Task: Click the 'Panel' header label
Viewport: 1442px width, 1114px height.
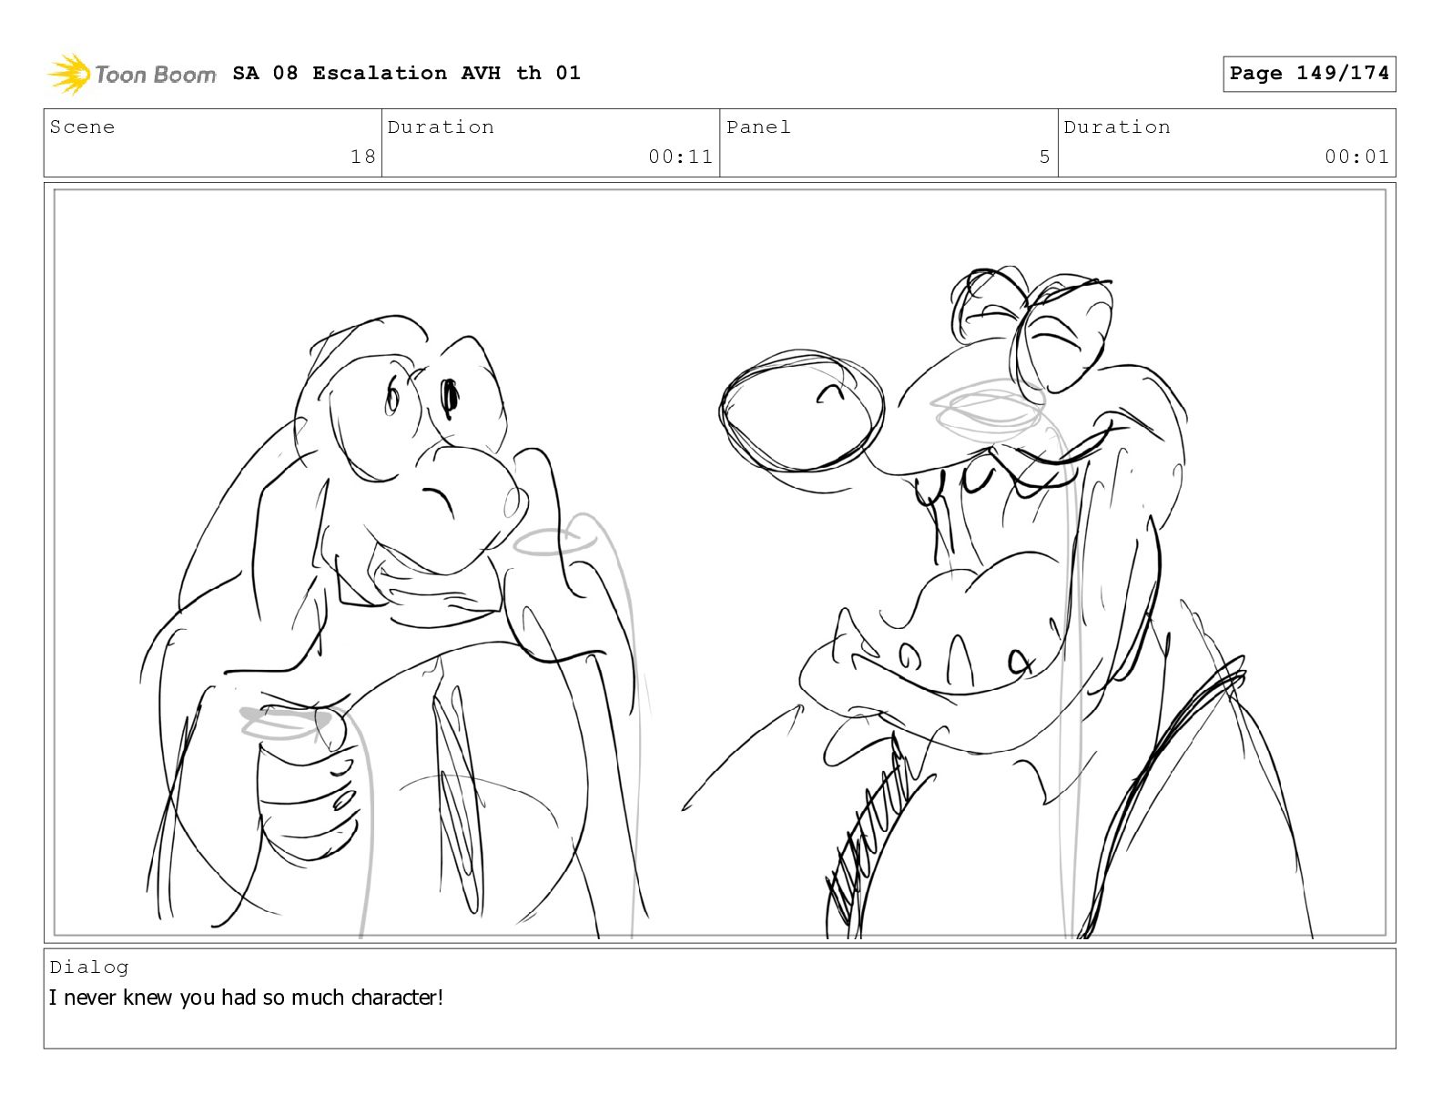Action: [758, 127]
